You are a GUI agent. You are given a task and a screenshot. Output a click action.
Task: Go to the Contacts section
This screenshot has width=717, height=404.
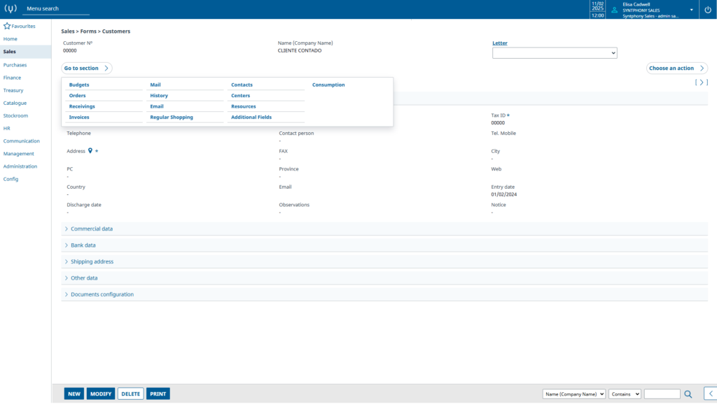(242, 85)
